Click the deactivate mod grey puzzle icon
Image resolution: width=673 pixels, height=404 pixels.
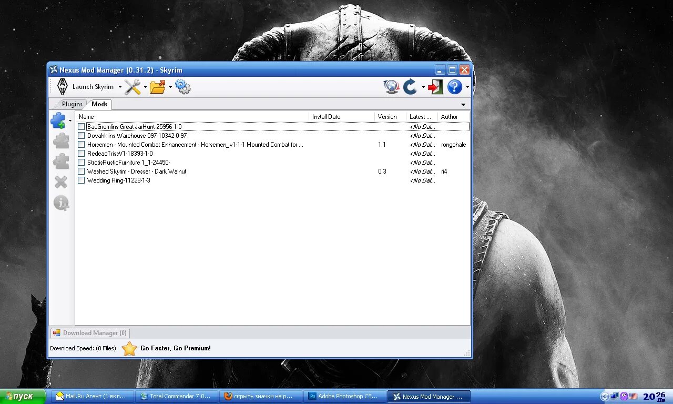coord(61,161)
